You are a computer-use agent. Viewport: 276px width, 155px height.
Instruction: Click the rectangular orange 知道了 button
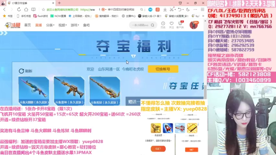191,149
